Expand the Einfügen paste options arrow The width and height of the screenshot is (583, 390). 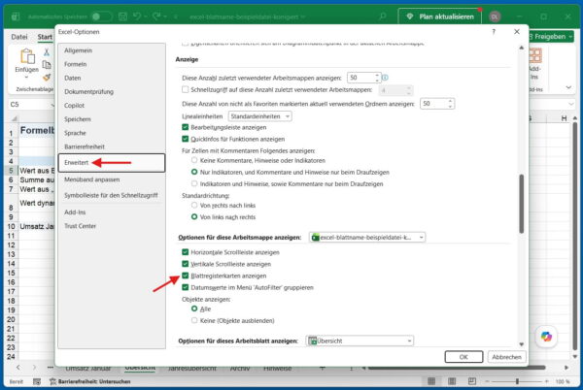(x=26, y=78)
